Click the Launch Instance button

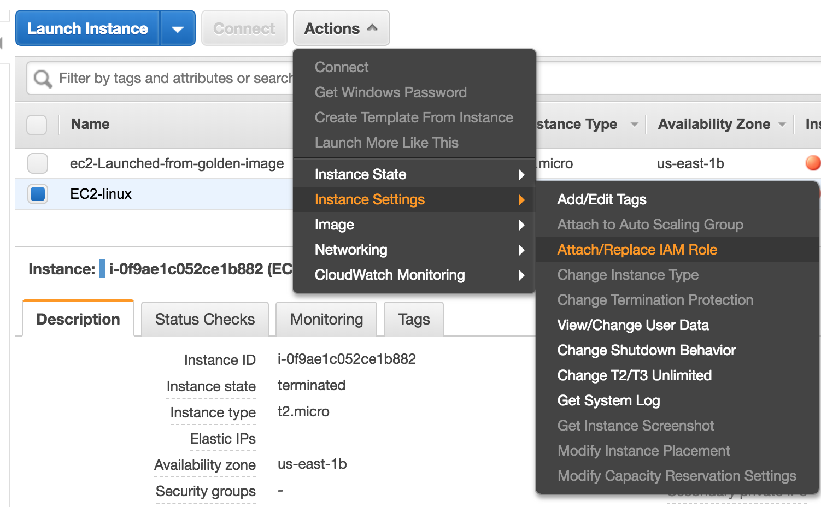point(87,28)
